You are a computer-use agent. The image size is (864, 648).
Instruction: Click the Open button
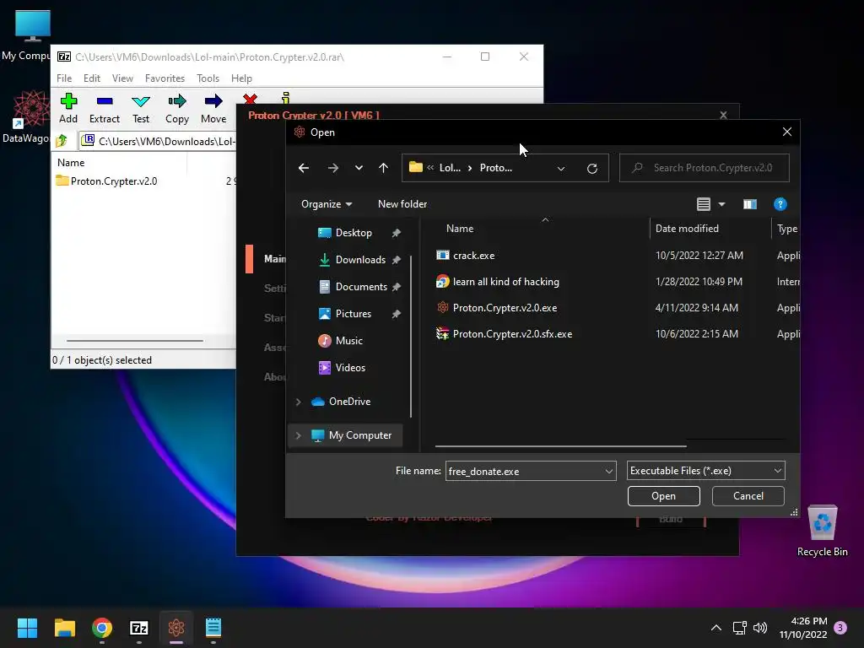pos(663,496)
